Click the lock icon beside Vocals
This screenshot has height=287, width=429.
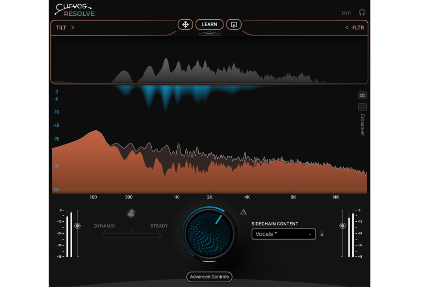322,234
